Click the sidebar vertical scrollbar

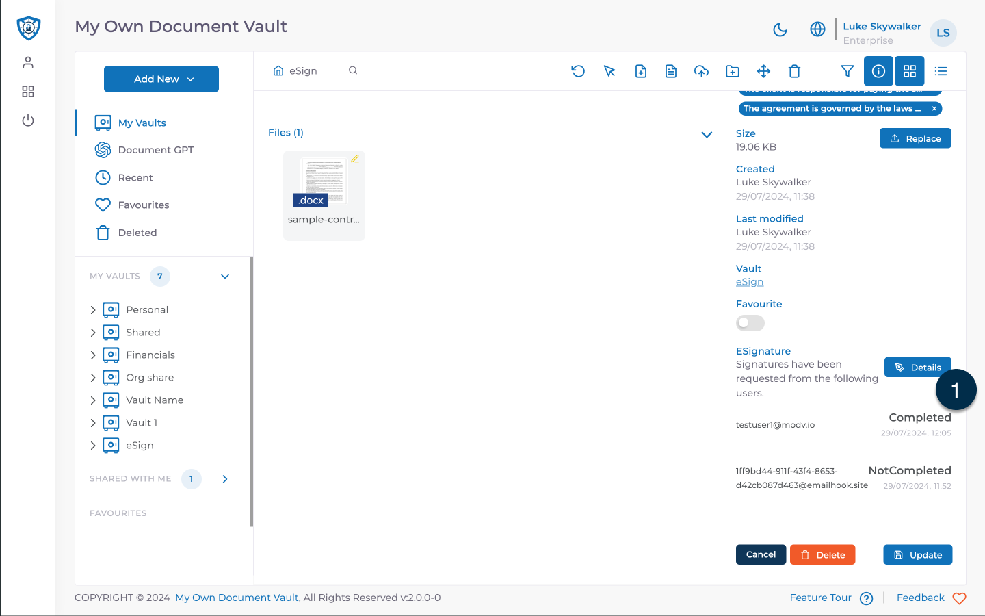[252, 392]
